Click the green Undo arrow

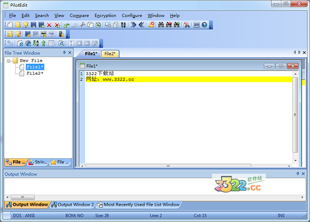pyautogui.click(x=67, y=25)
